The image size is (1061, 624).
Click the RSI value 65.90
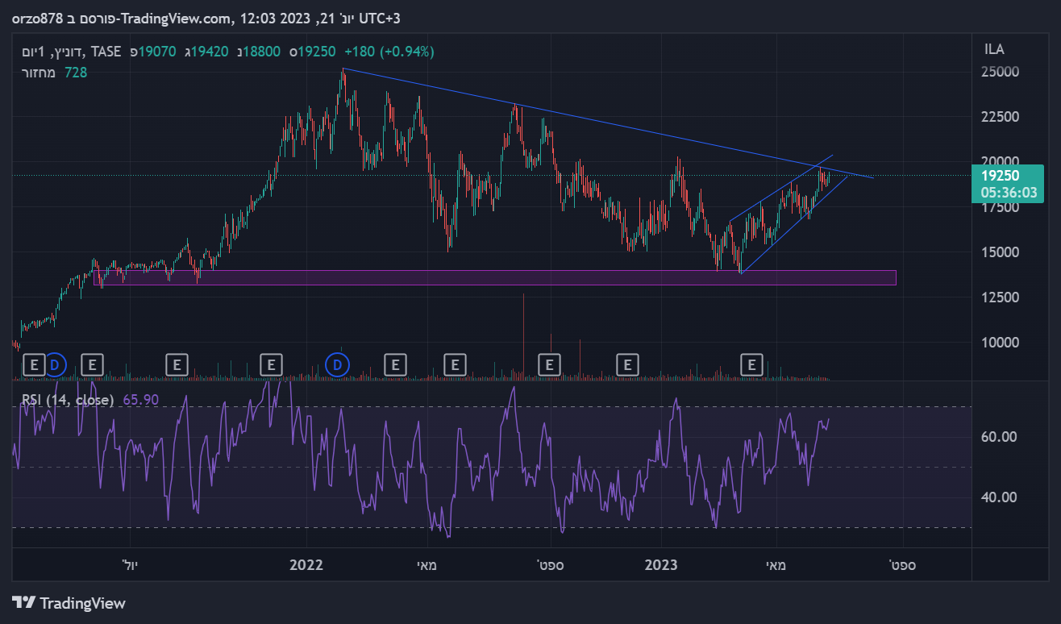[x=141, y=399]
